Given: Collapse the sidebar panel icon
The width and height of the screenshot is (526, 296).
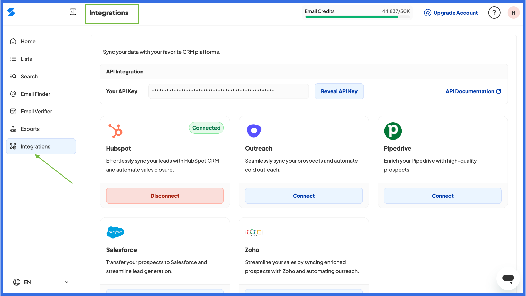Looking at the screenshot, I should coord(73,12).
